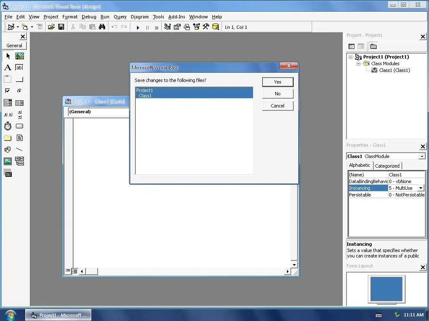The image size is (429, 321).
Task: Click Cancel in the save dialog
Action: tap(278, 106)
